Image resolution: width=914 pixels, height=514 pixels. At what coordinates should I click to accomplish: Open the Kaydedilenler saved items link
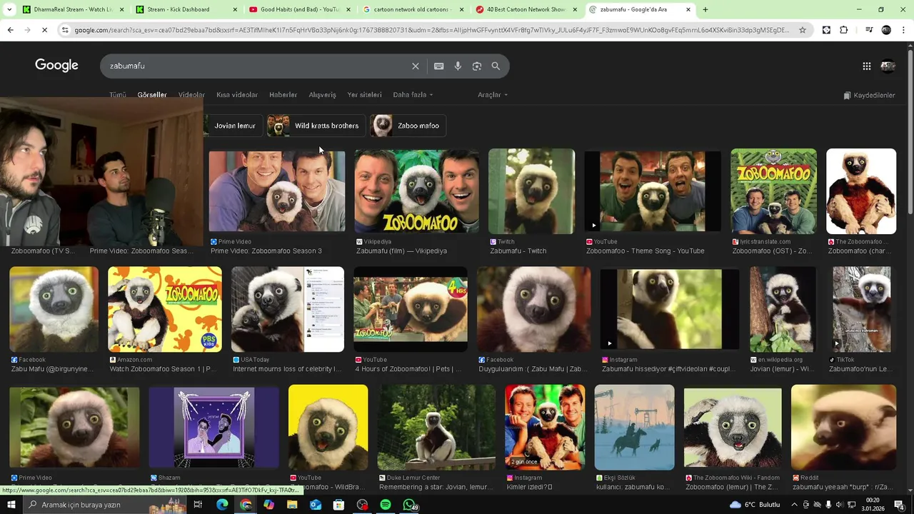point(869,95)
